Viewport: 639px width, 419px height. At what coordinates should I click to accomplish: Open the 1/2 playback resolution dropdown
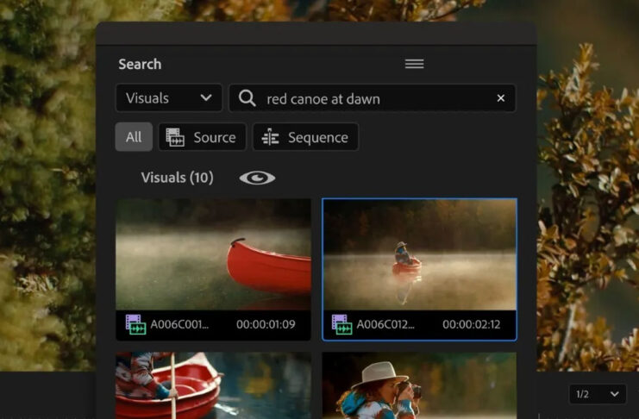[597, 394]
